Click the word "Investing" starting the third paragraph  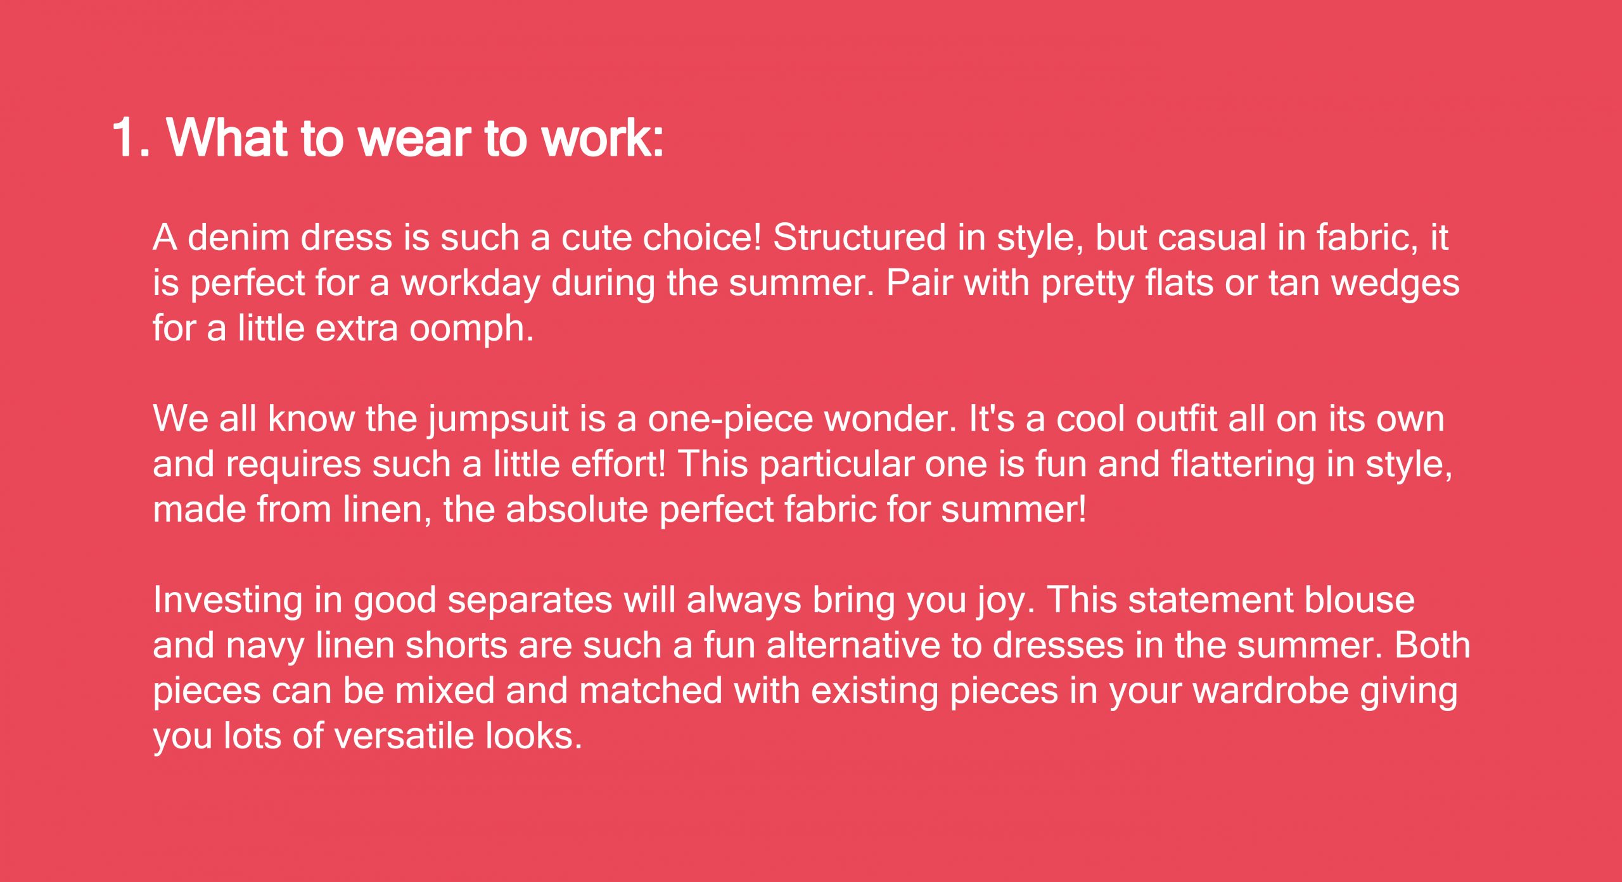[228, 600]
